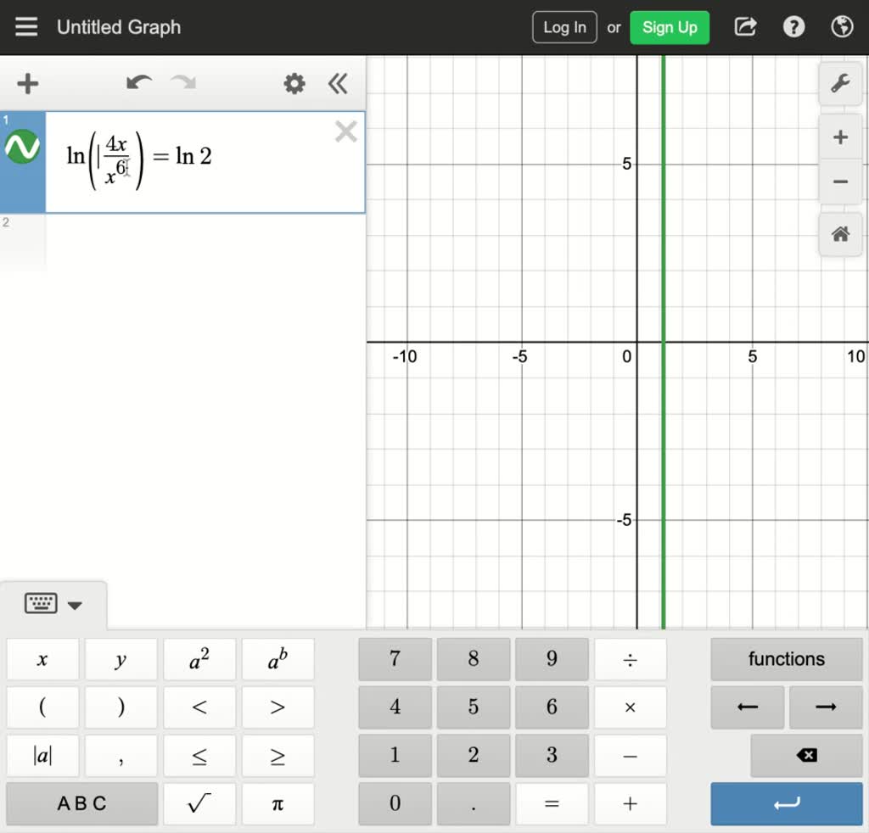This screenshot has width=869, height=833.
Task: Click the Sign Up button
Action: point(670,26)
